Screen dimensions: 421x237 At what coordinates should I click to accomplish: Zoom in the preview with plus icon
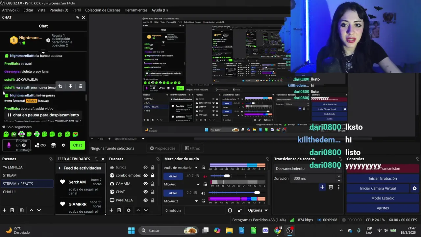[110, 139]
